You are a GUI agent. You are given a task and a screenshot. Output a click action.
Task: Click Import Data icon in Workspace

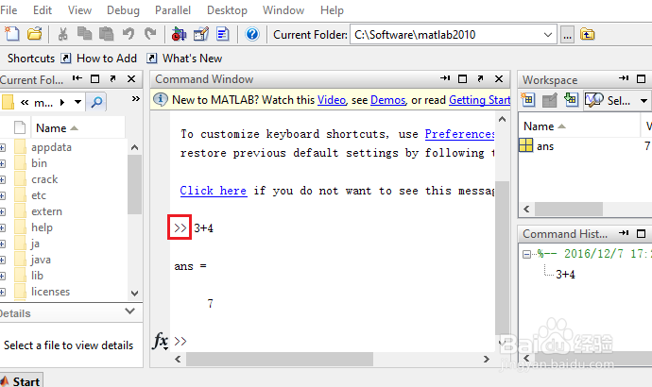point(571,100)
